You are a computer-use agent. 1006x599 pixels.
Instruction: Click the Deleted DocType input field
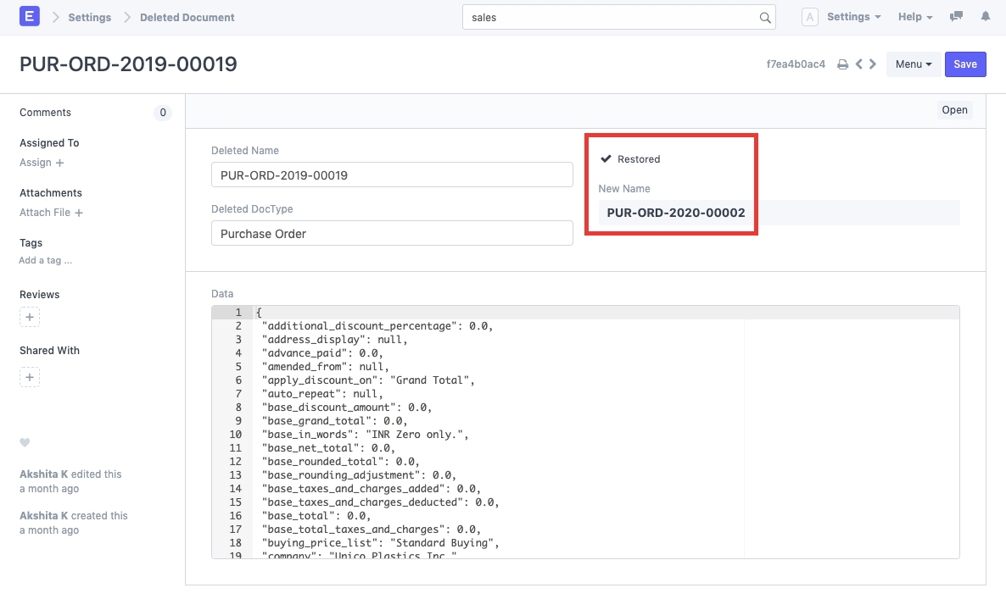392,233
